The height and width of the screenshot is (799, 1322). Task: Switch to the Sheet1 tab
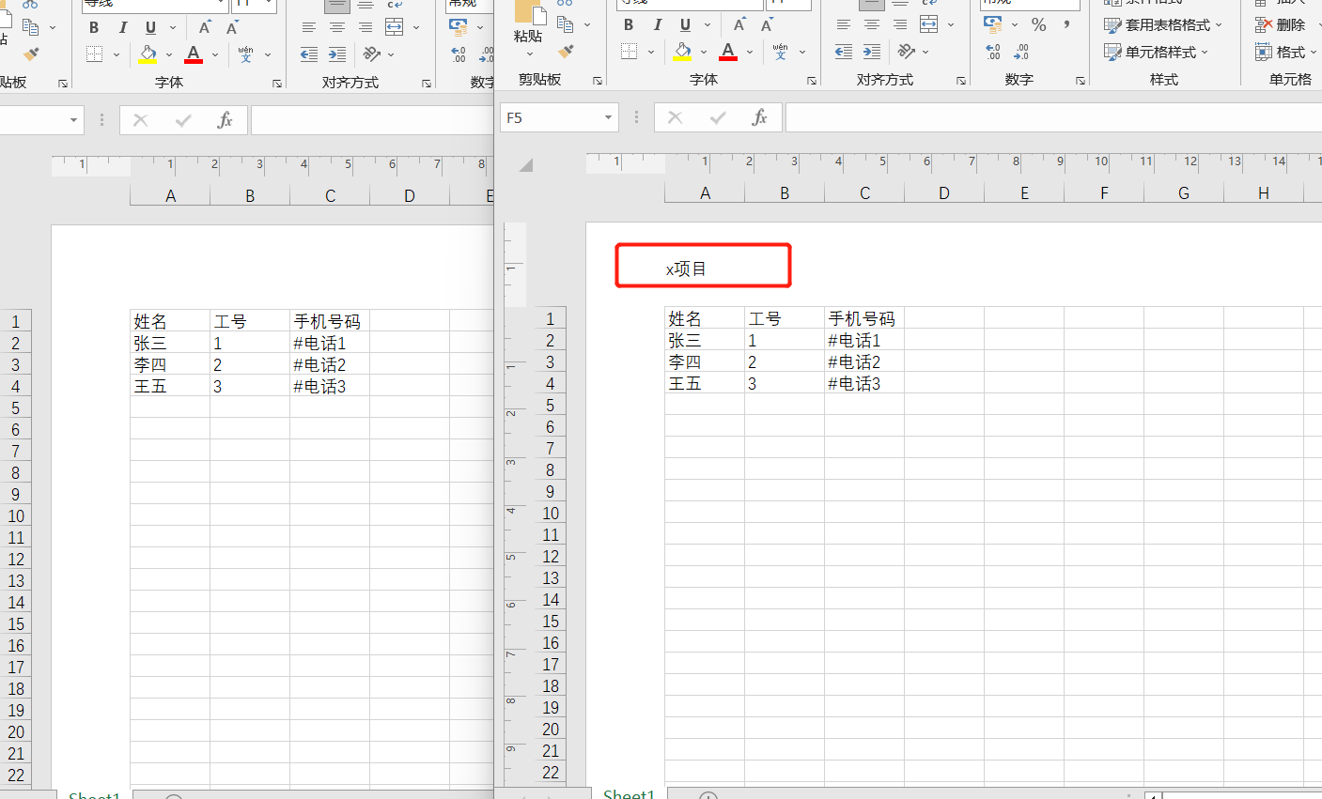coord(629,793)
